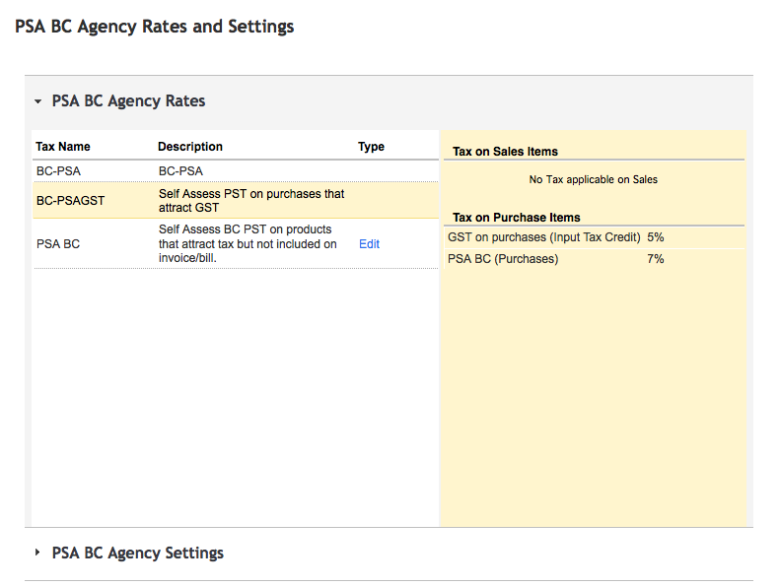Viewport: 780px width, 587px height.
Task: Click the No Tax applicable on Sales text
Action: [593, 179]
